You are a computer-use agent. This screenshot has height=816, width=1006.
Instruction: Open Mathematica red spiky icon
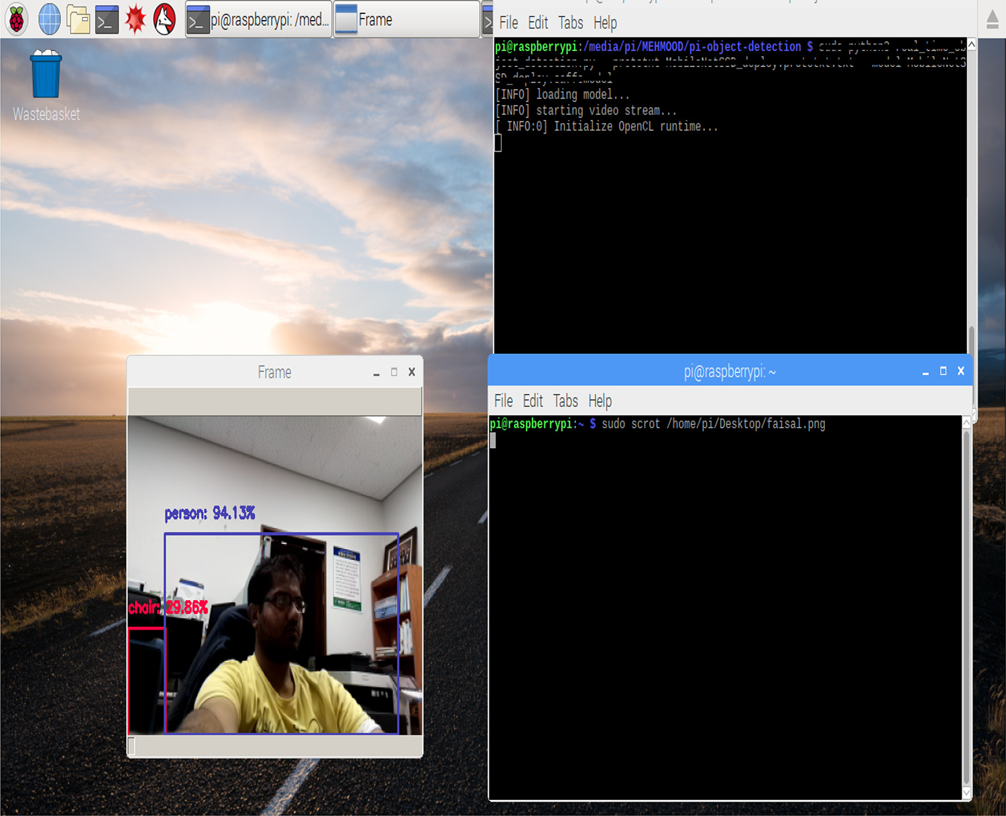pyautogui.click(x=135, y=19)
